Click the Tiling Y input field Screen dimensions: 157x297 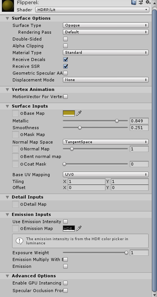[x=129, y=181]
